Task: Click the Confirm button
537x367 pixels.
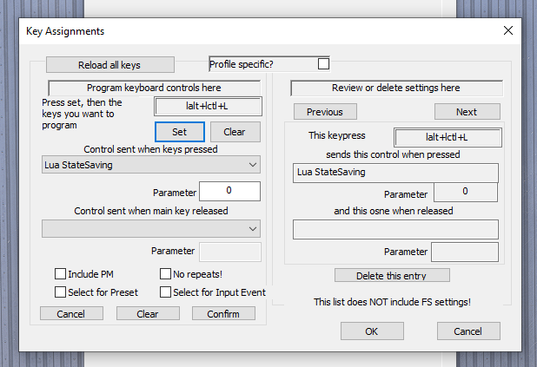Action: coord(223,314)
